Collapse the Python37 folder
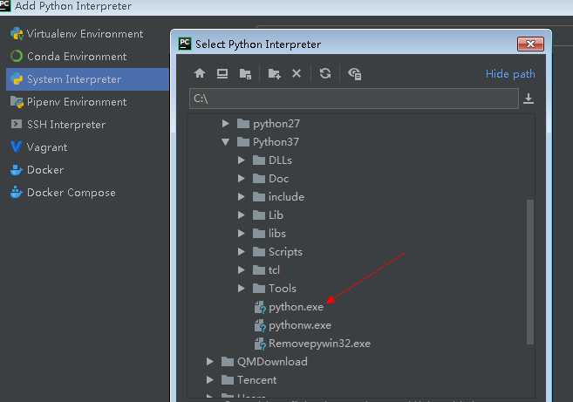This screenshot has height=402, width=573. coord(226,142)
